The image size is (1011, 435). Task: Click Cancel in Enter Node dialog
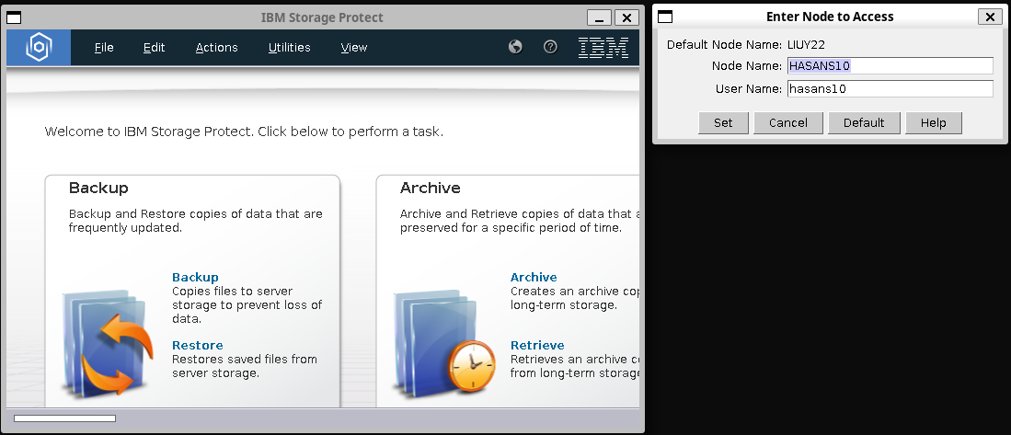tap(787, 122)
